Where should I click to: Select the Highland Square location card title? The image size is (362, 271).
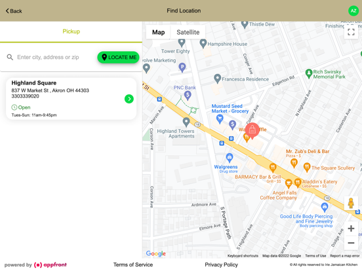click(x=34, y=83)
